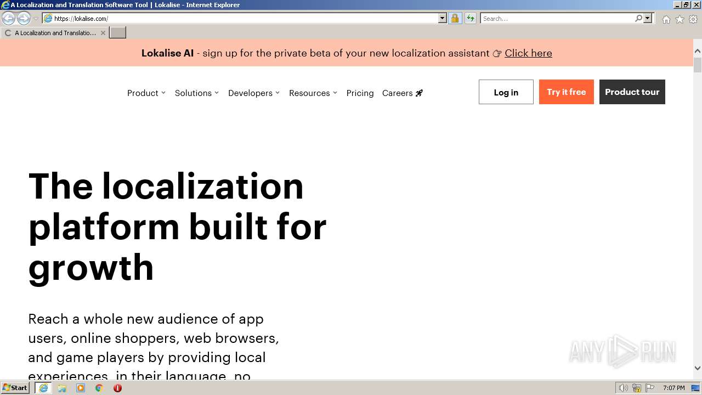Expand the Product menu

tap(146, 93)
